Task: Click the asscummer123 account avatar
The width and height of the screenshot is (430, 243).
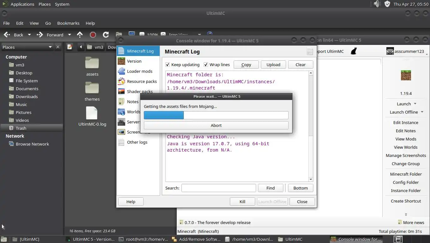Action: click(x=390, y=51)
